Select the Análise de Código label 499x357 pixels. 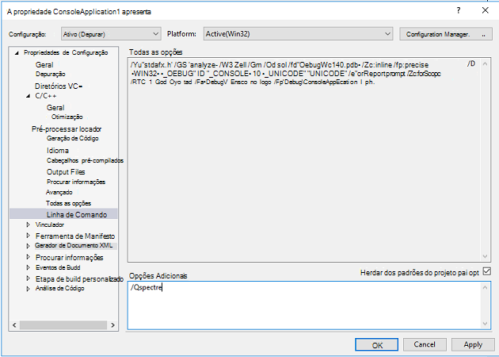tap(60, 288)
